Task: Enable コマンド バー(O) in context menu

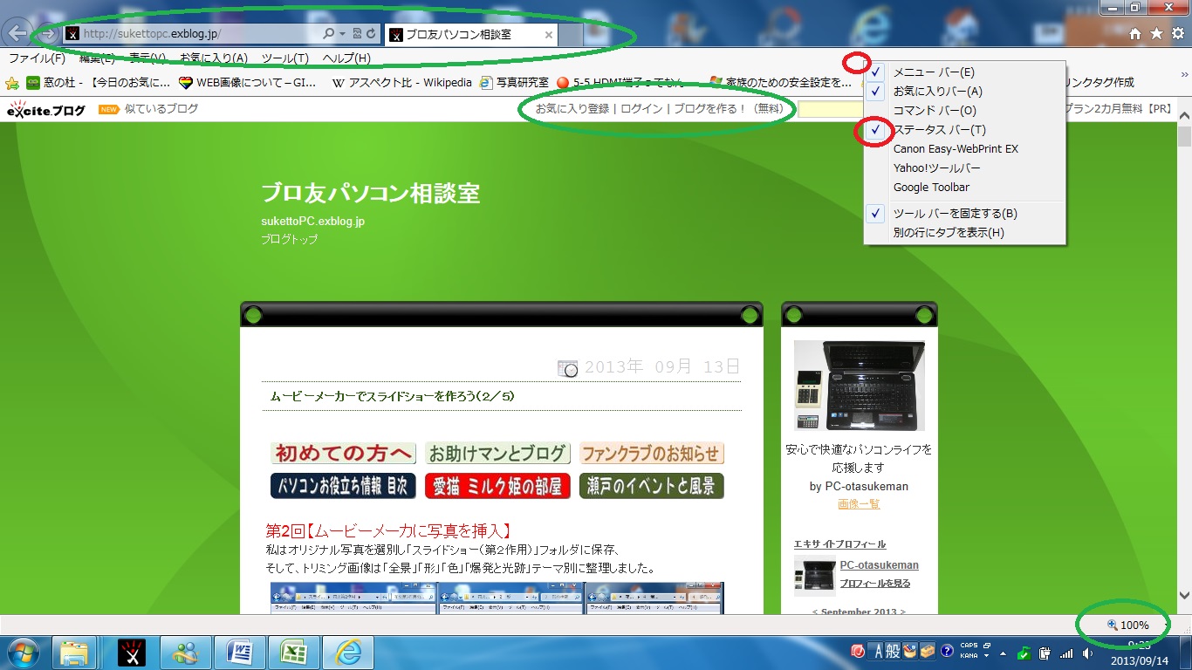Action: (x=964, y=111)
